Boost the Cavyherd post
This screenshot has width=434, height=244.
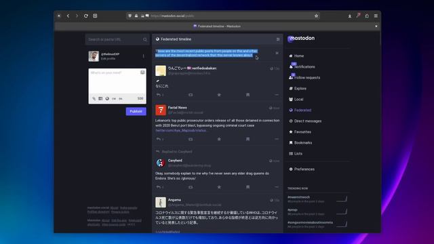coord(191,187)
